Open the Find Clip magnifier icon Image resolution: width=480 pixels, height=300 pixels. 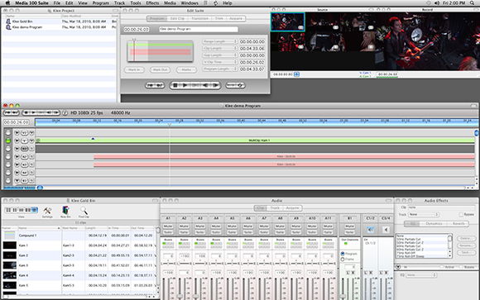pyautogui.click(x=84, y=211)
